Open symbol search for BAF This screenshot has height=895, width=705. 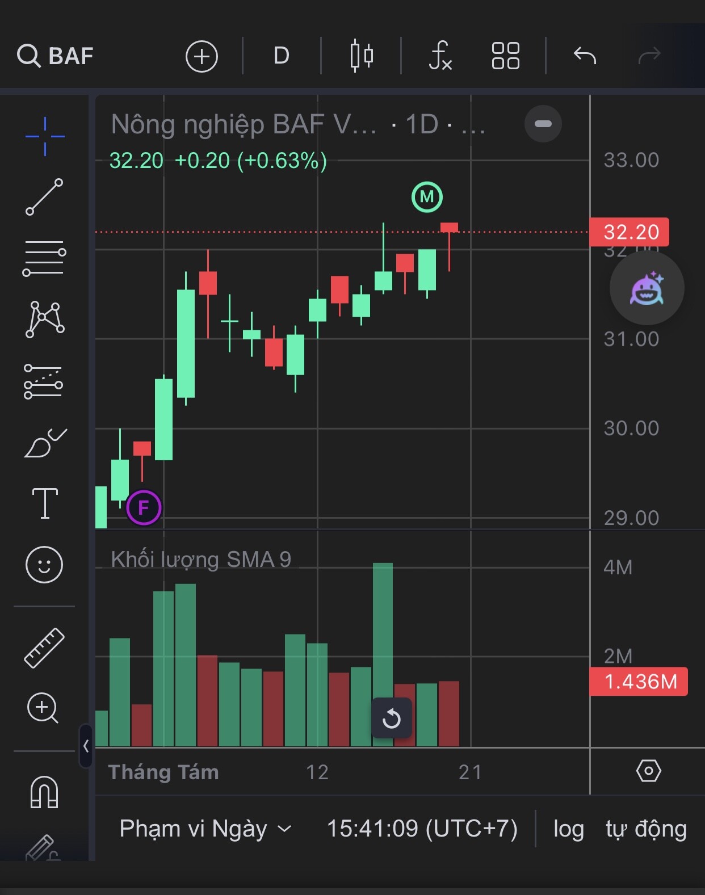coord(55,56)
